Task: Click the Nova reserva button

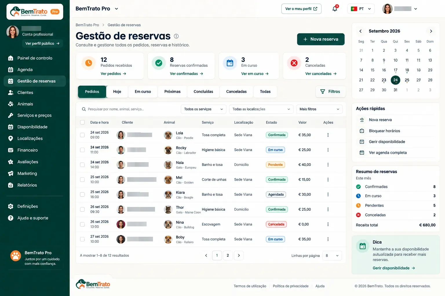Action: click(x=321, y=39)
